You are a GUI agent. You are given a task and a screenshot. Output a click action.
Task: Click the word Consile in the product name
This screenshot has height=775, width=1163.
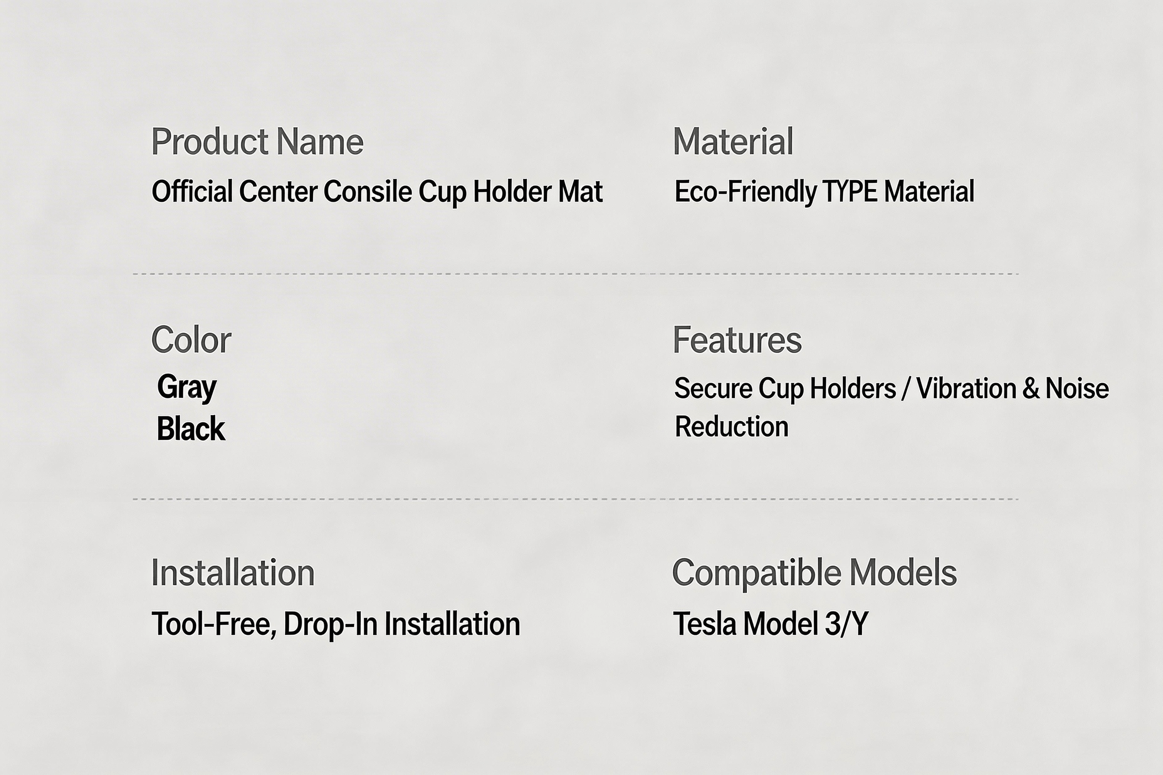[x=367, y=192]
